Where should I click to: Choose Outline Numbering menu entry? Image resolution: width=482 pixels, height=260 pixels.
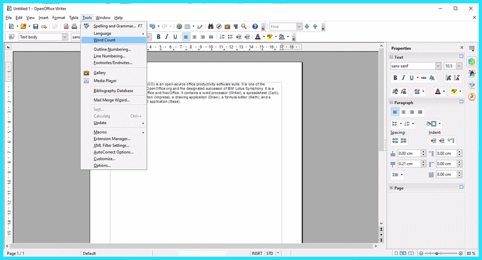[114, 49]
